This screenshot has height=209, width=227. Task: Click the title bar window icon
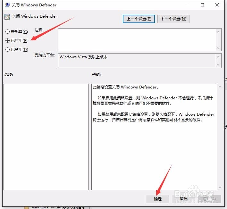click(7, 5)
